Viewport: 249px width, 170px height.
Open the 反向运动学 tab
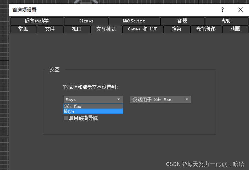(x=37, y=21)
